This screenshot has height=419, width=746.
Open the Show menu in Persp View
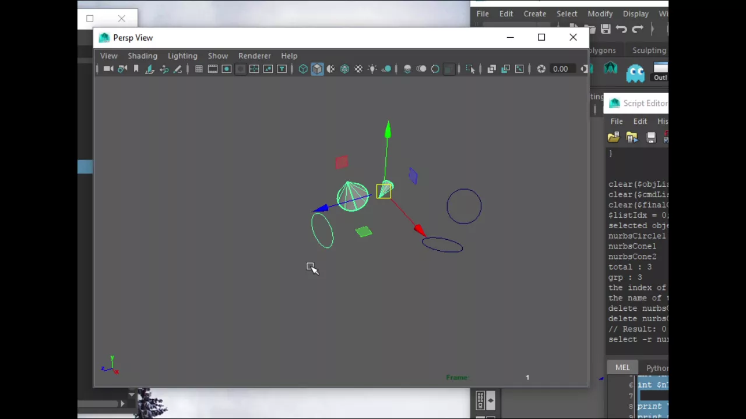tap(218, 56)
